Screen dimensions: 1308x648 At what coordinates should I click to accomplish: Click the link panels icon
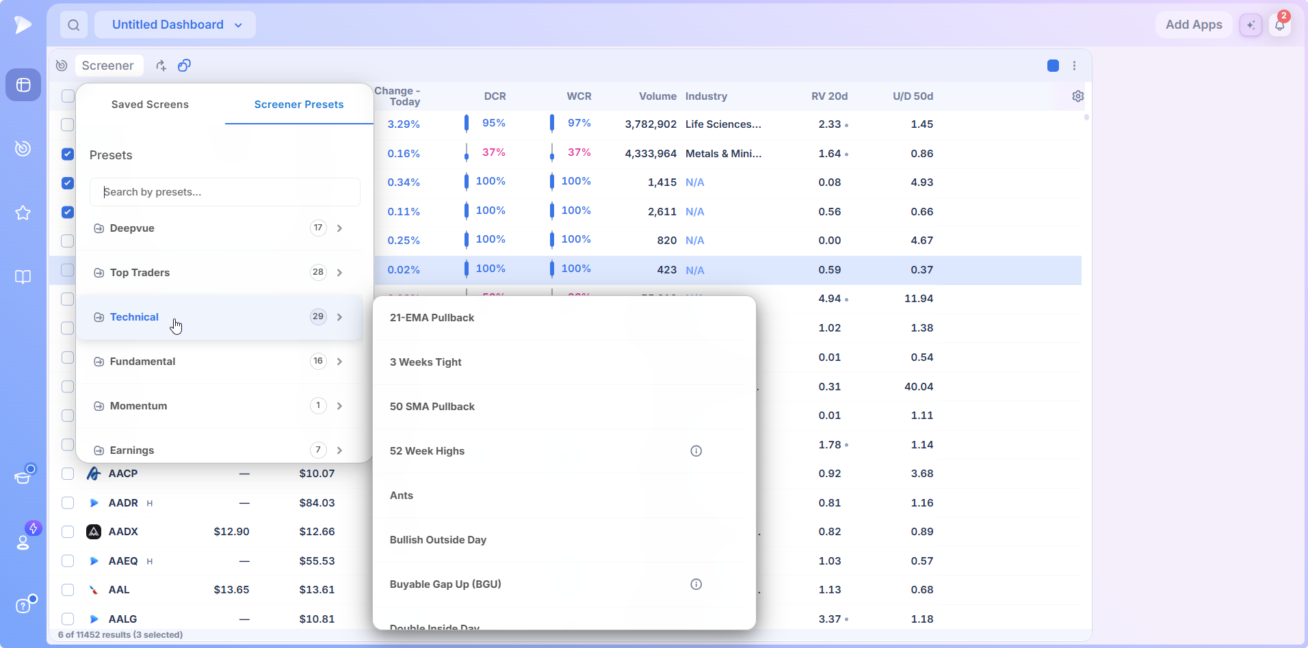click(184, 66)
